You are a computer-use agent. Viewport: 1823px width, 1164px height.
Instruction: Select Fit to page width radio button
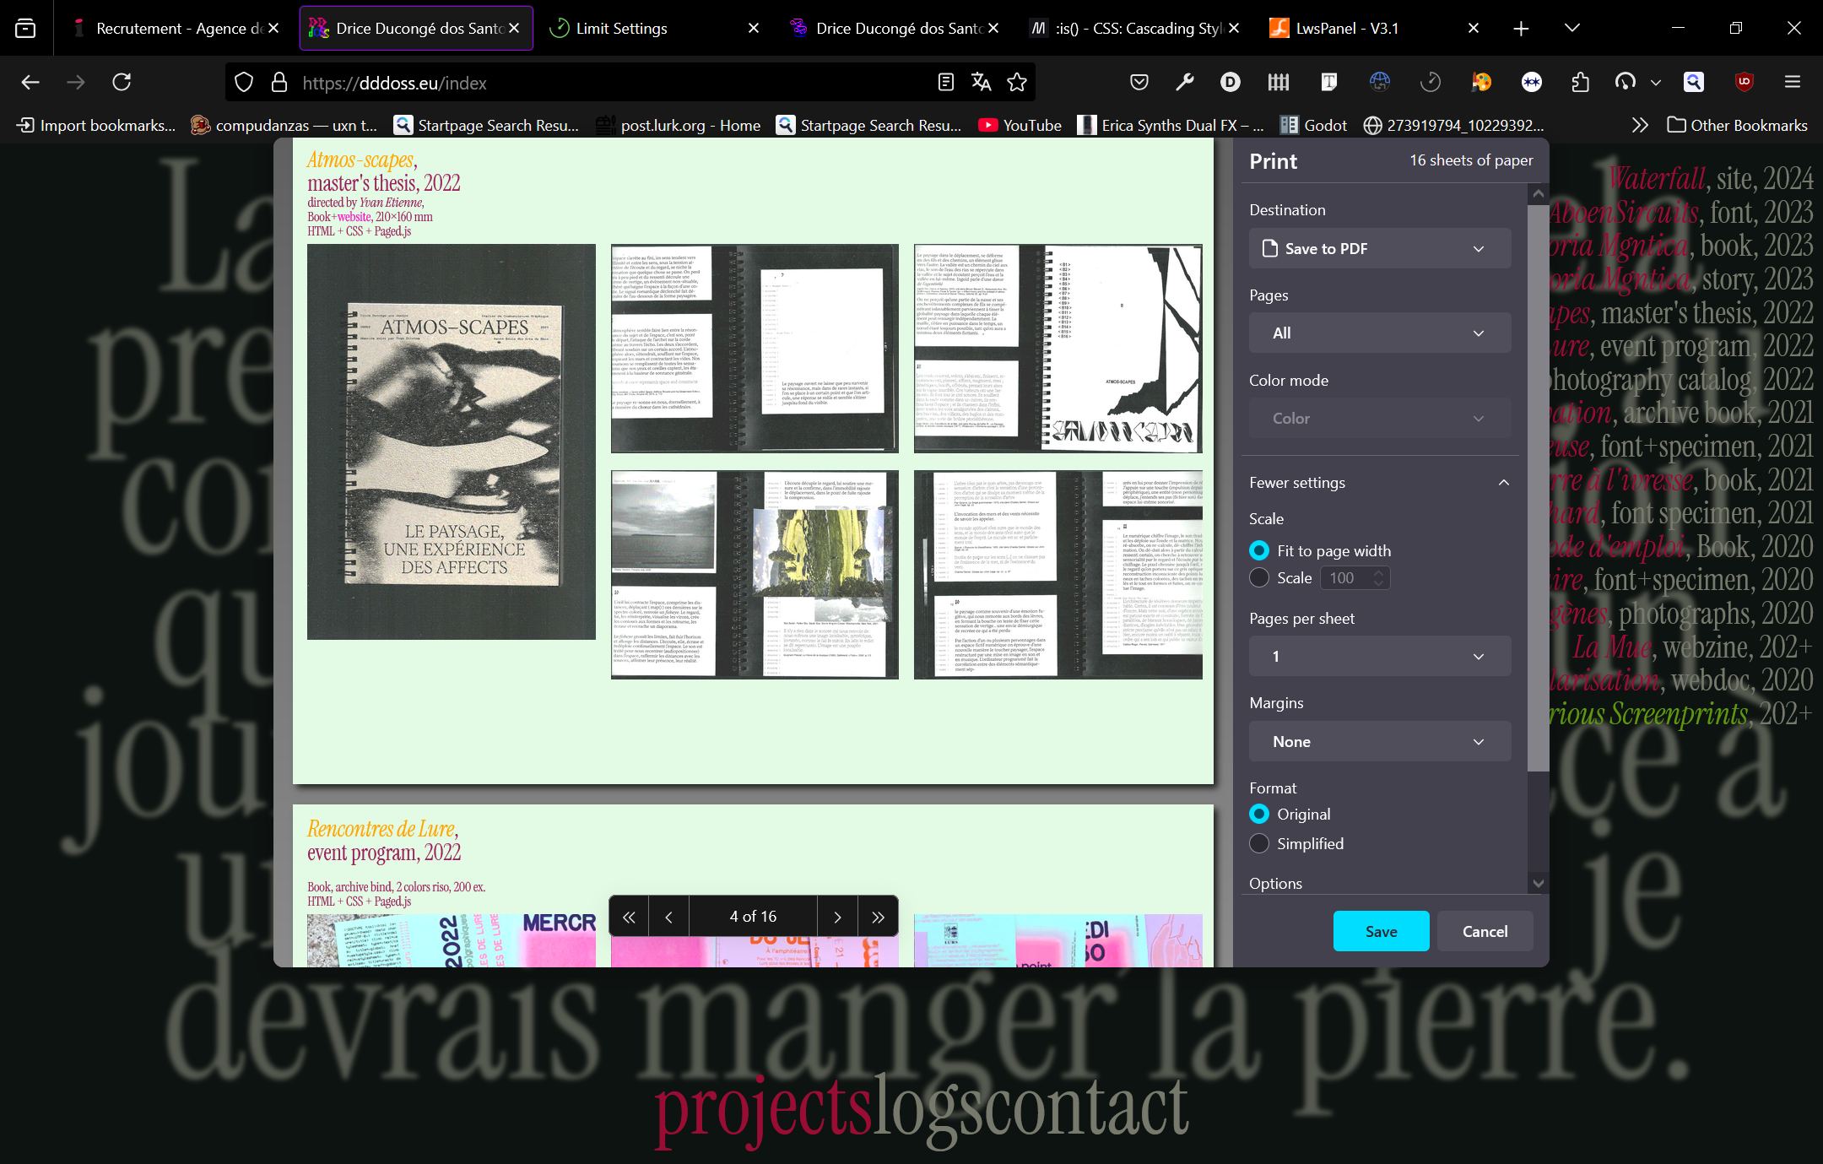(1258, 550)
